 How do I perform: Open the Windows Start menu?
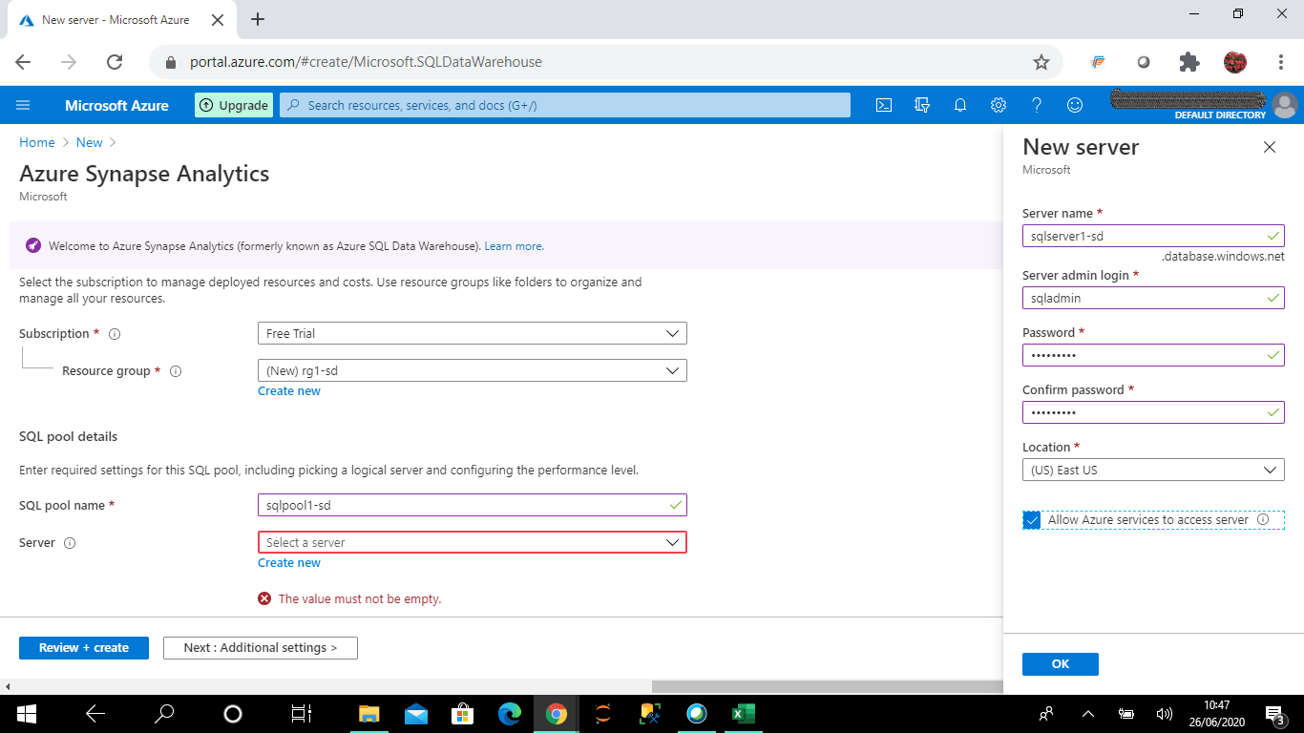click(26, 713)
